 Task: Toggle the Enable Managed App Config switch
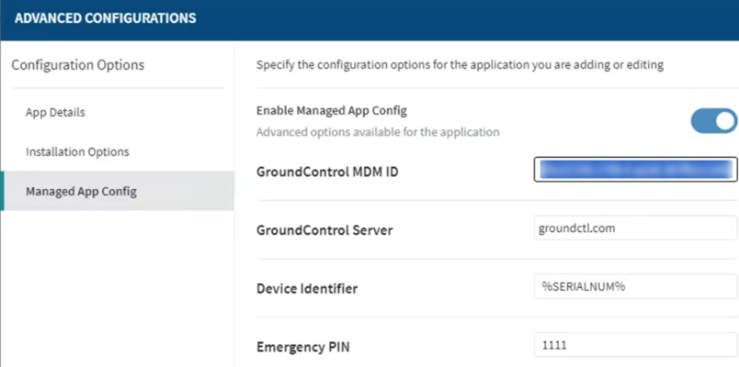tap(713, 121)
